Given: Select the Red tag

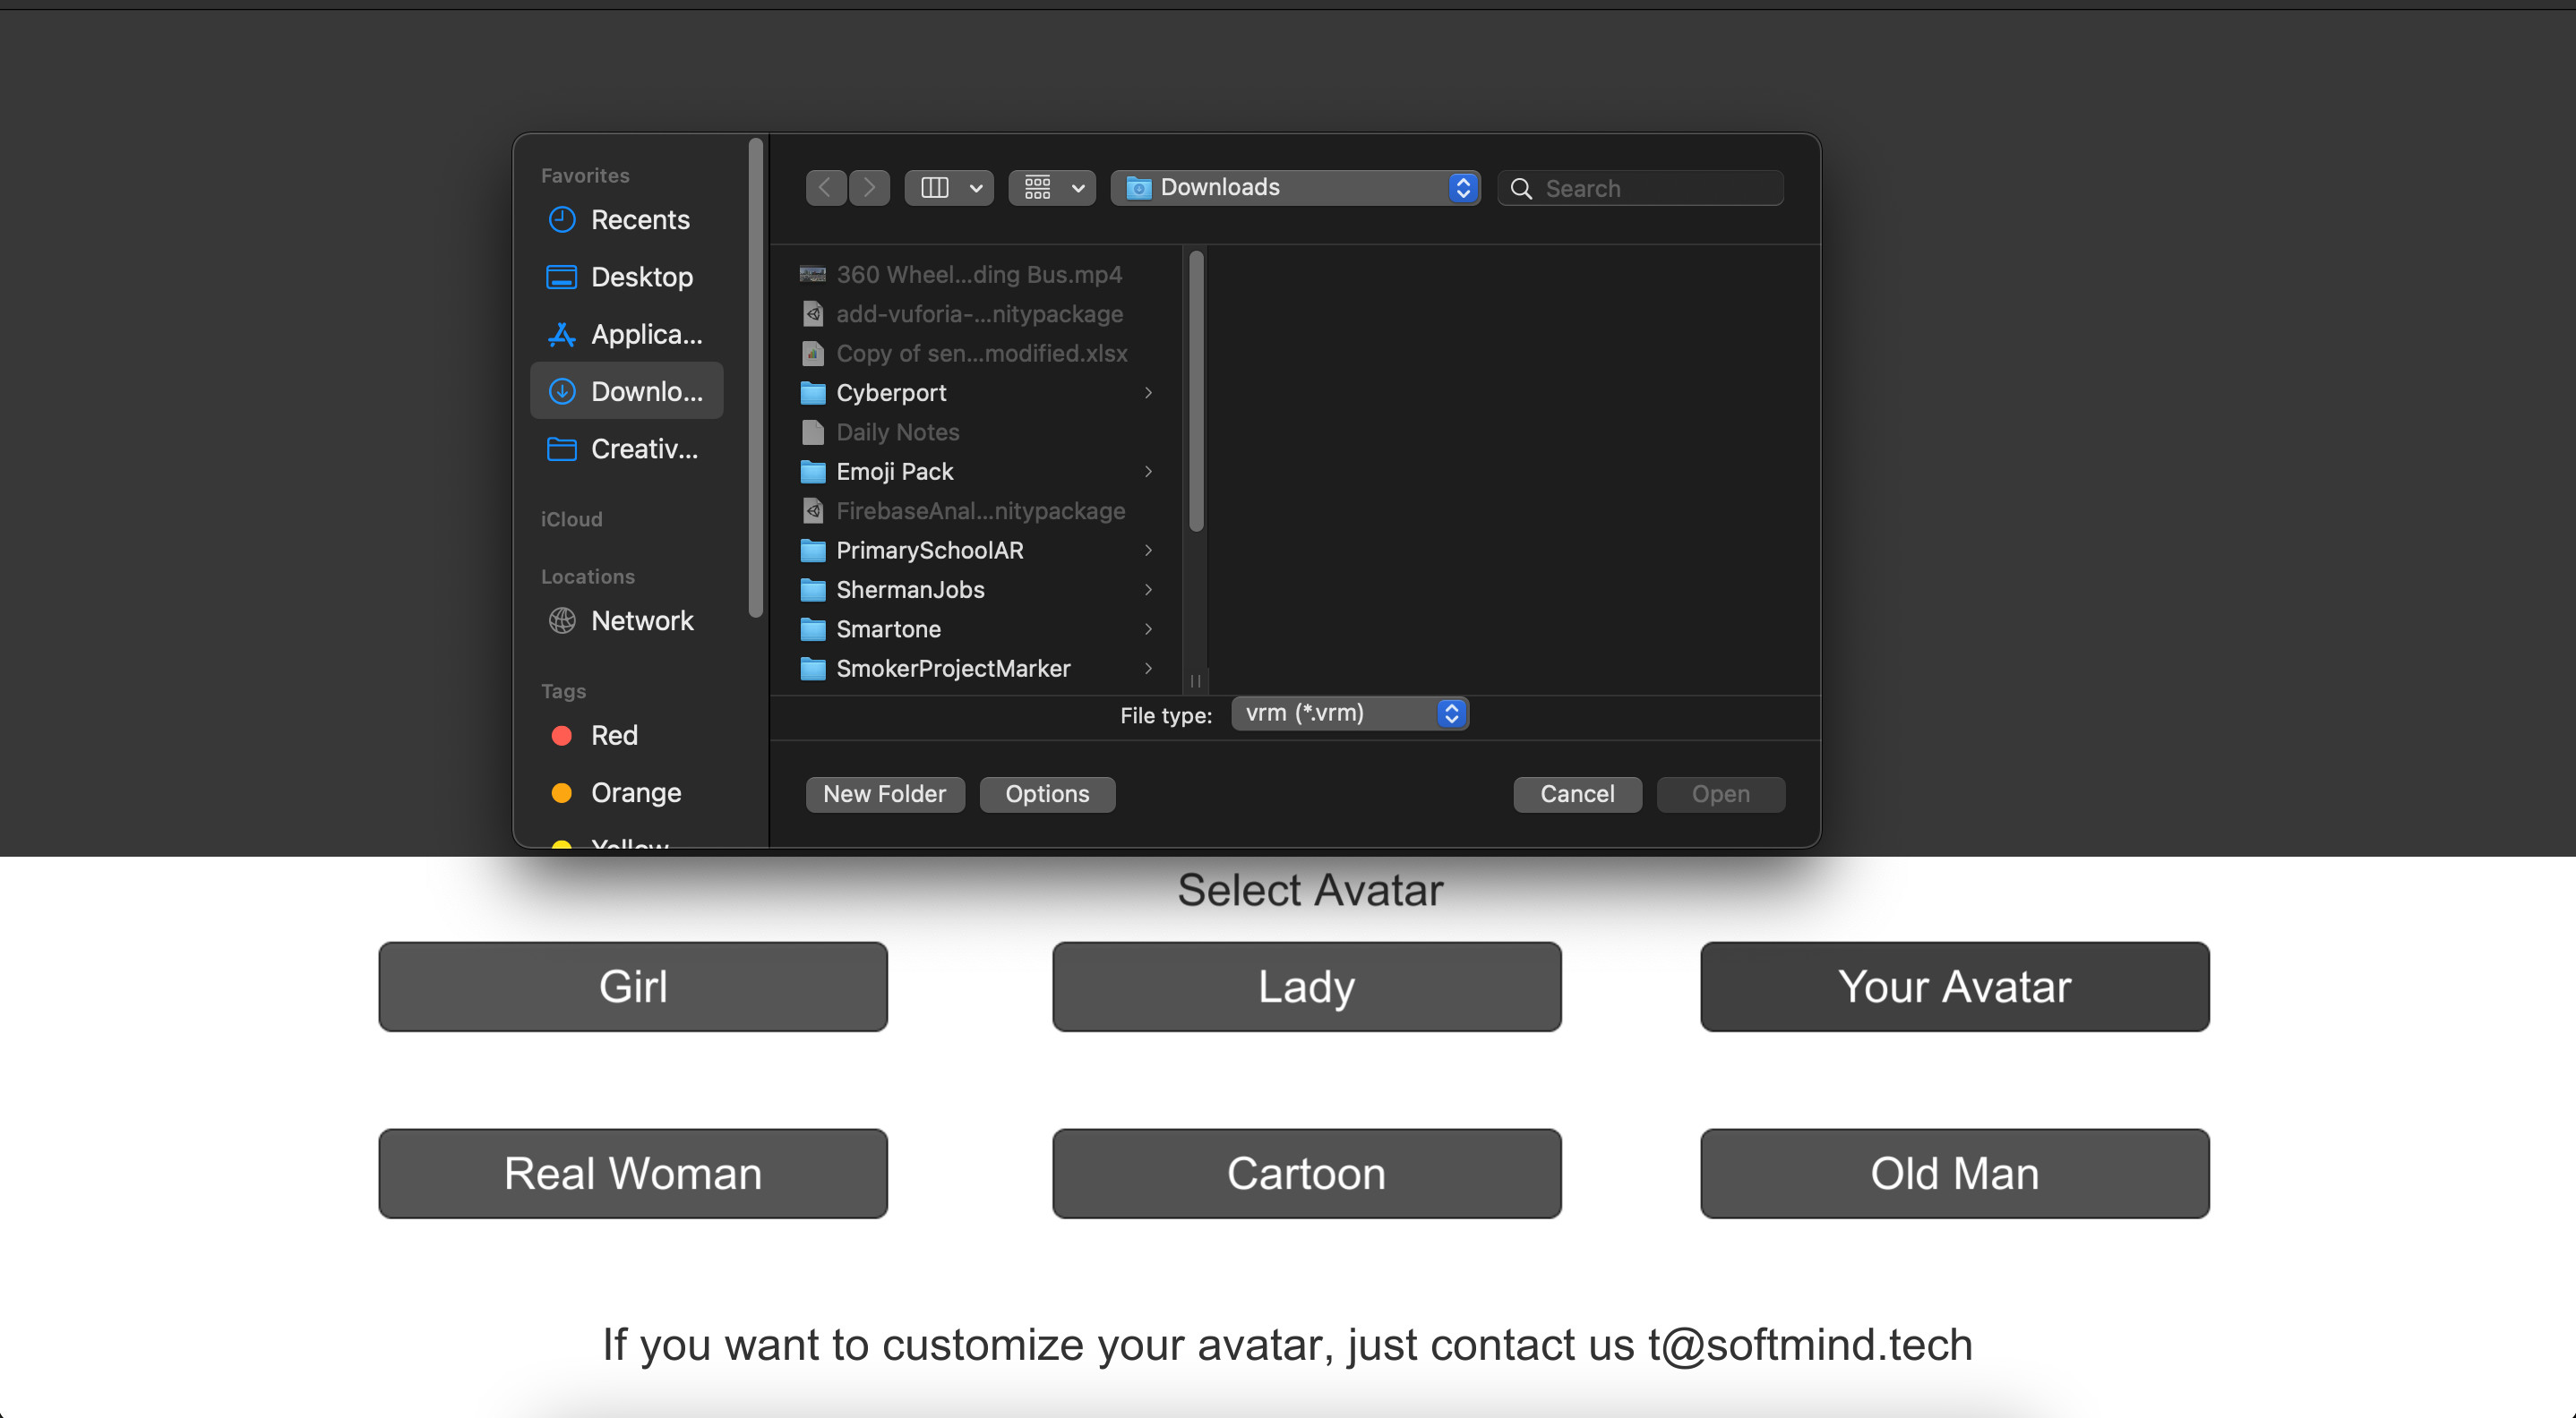Looking at the screenshot, I should (614, 736).
